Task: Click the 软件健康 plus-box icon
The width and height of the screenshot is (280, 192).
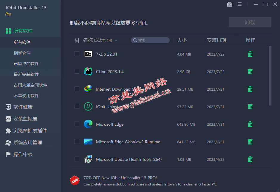Action: tap(8, 107)
